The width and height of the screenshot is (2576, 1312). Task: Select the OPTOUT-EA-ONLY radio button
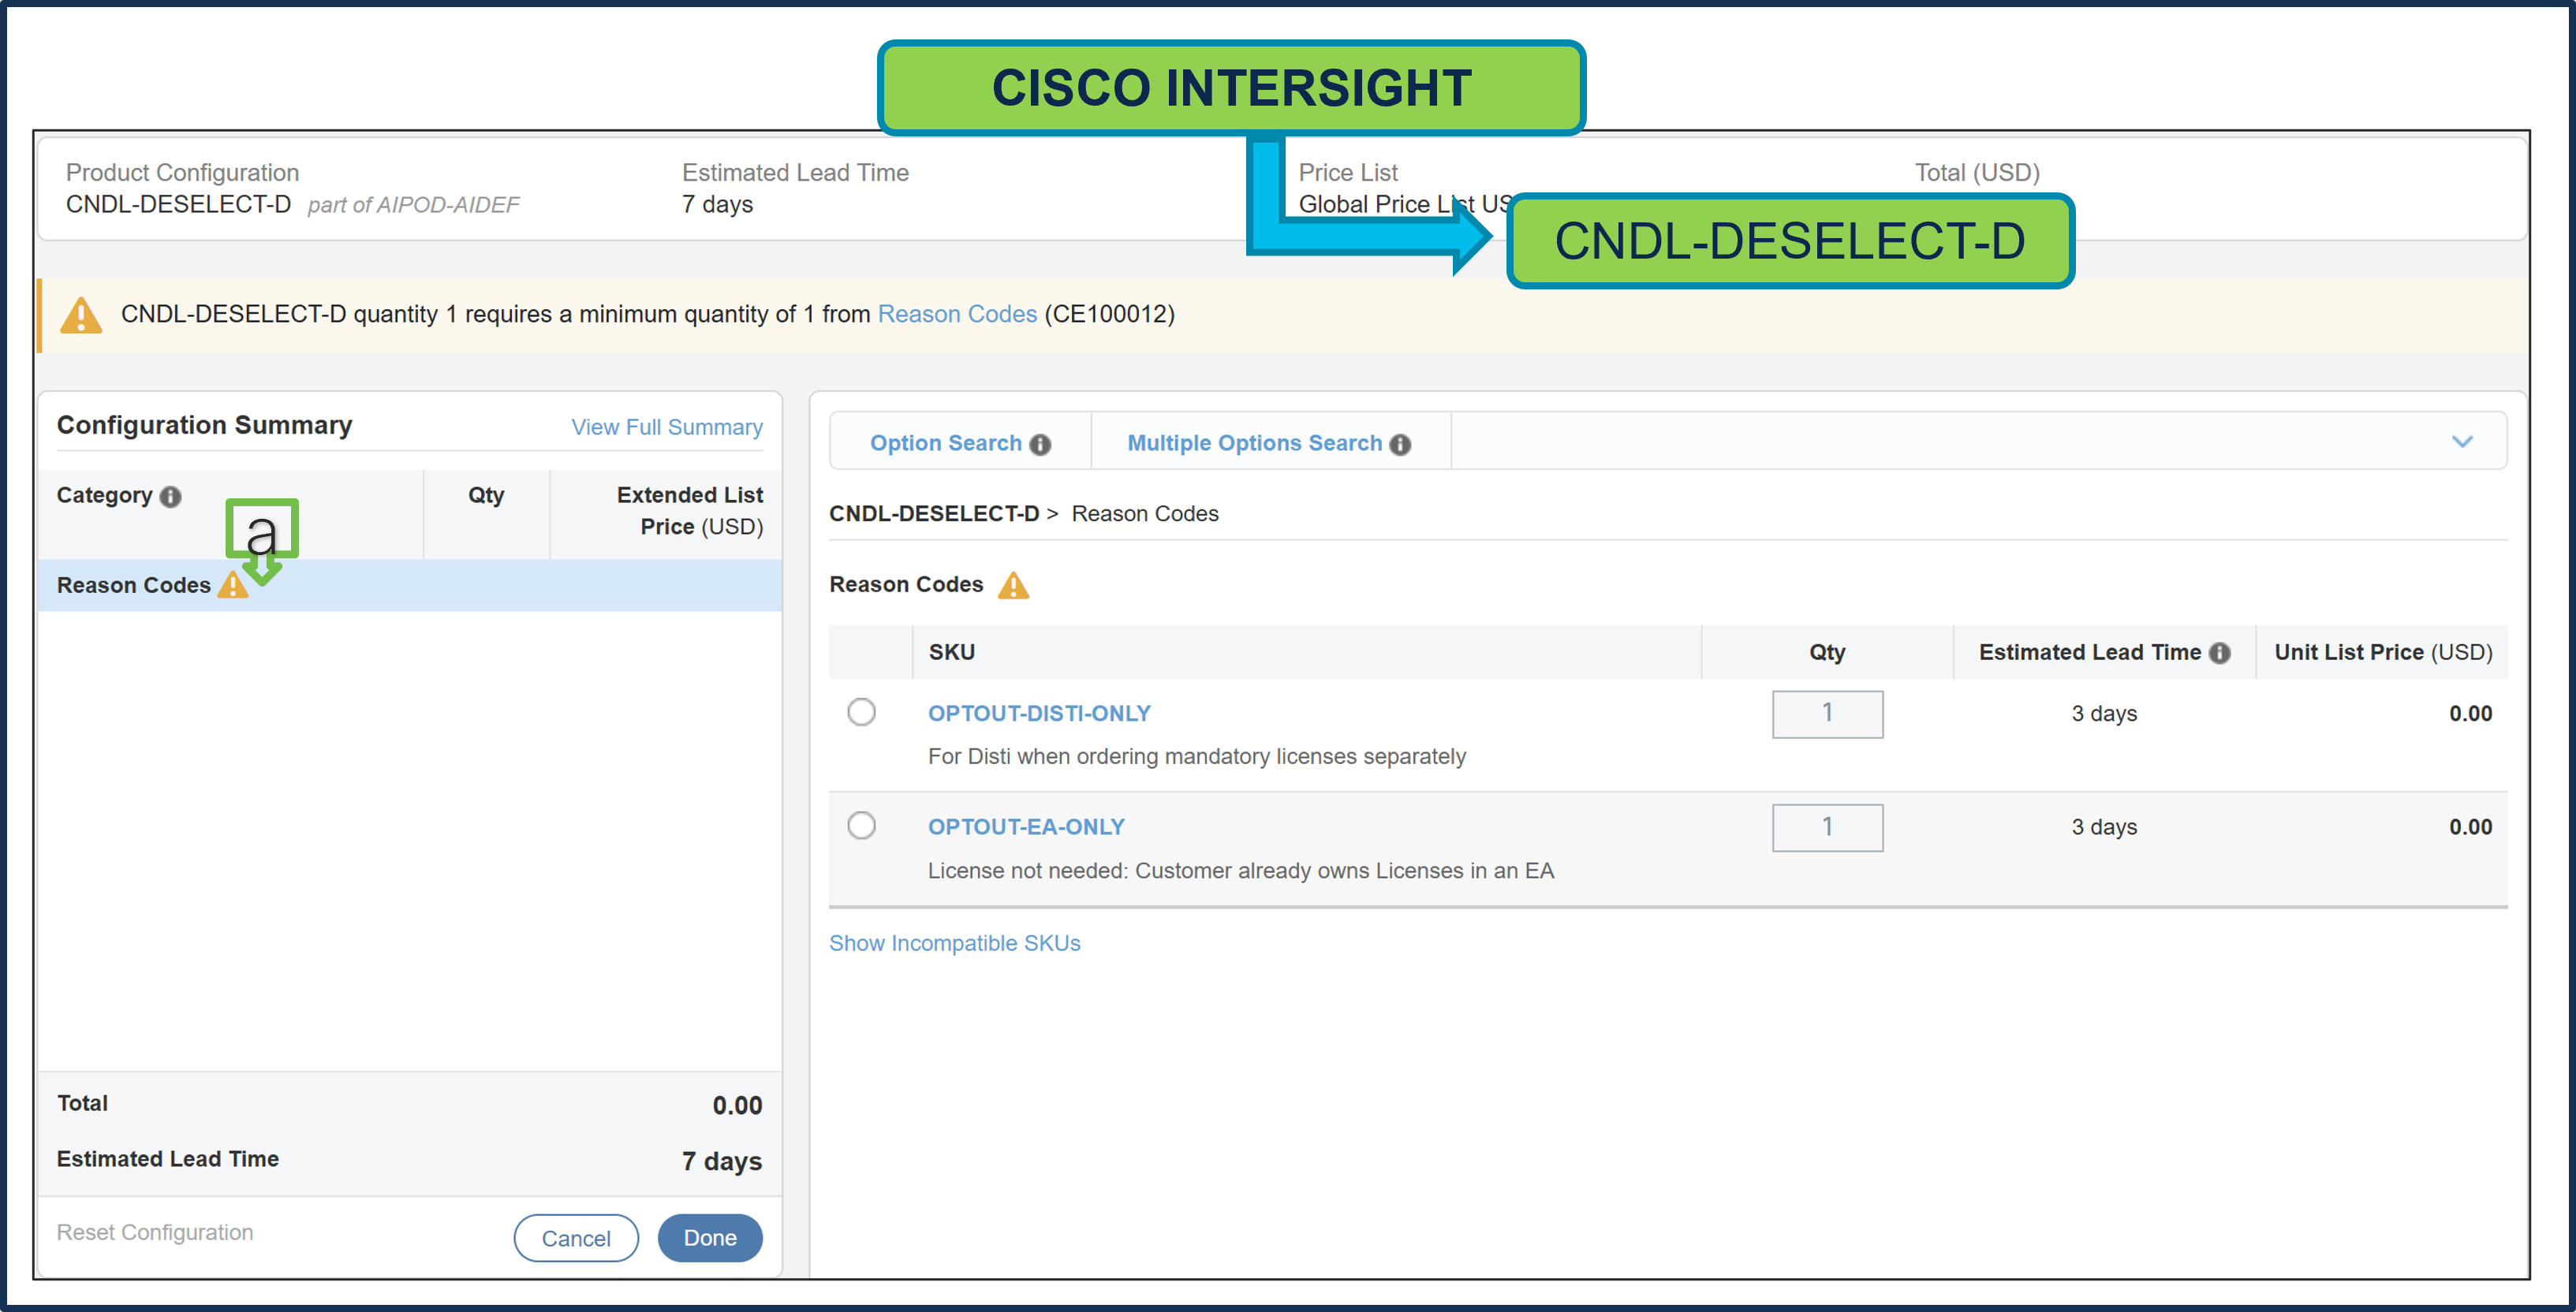click(x=861, y=825)
